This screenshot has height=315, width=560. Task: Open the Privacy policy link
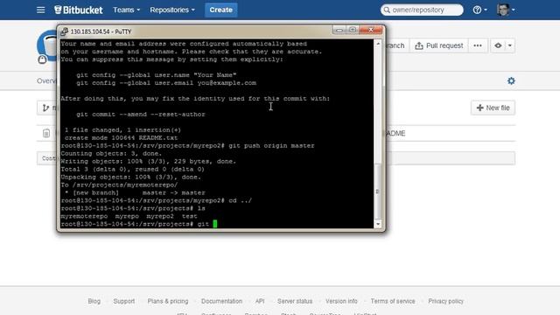[445, 301]
